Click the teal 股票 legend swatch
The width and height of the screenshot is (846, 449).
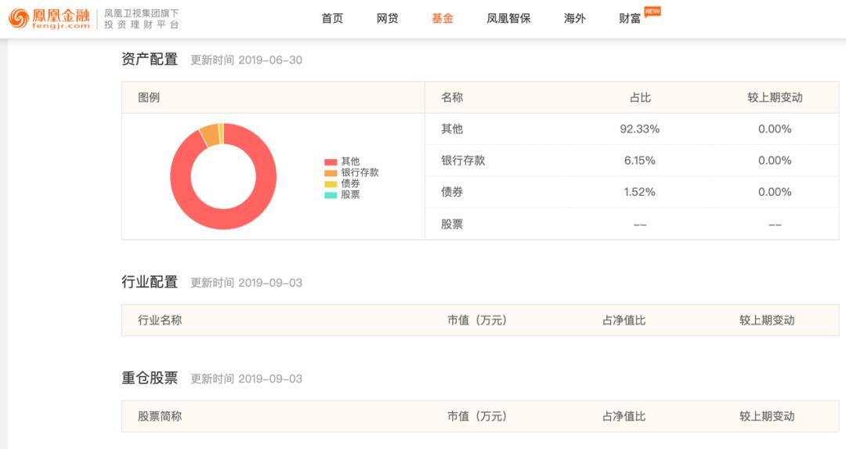pos(331,195)
